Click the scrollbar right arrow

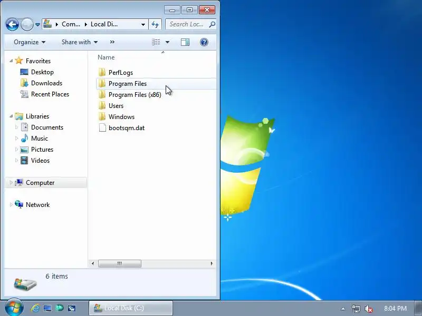pos(212,264)
